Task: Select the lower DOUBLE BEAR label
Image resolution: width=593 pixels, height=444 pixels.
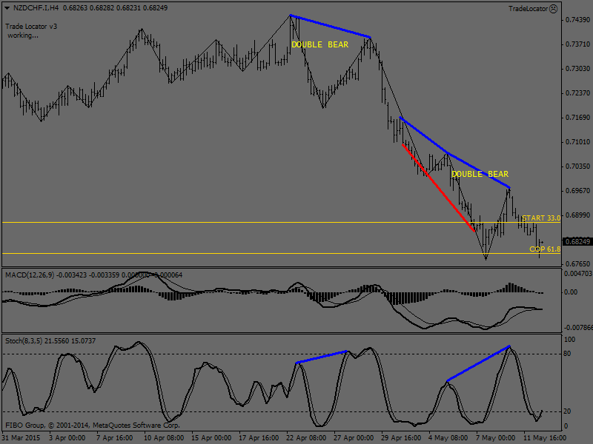Action: coord(480,174)
